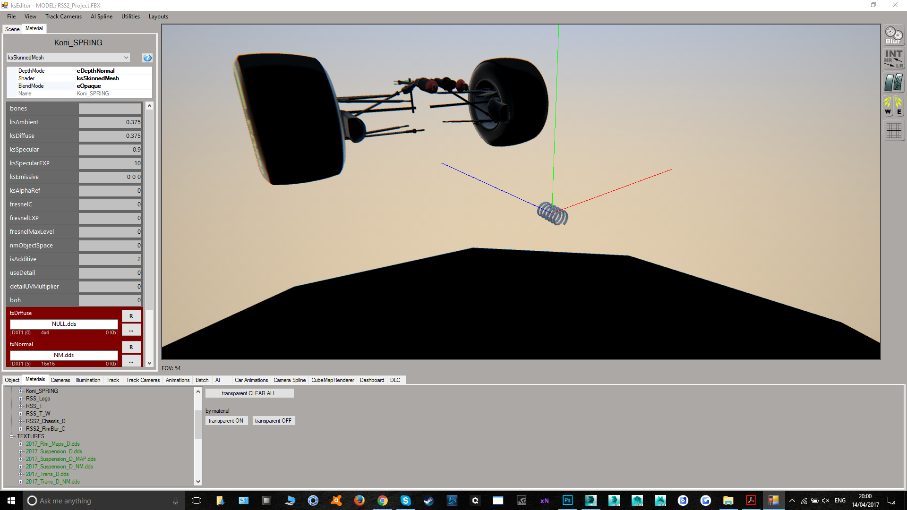Edit the ksAmbient value field
Image resolution: width=907 pixels, height=510 pixels.
[110, 122]
